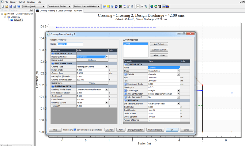This screenshot has height=146, width=245.
Task: Click the Cancel button
Action: pos(187,130)
